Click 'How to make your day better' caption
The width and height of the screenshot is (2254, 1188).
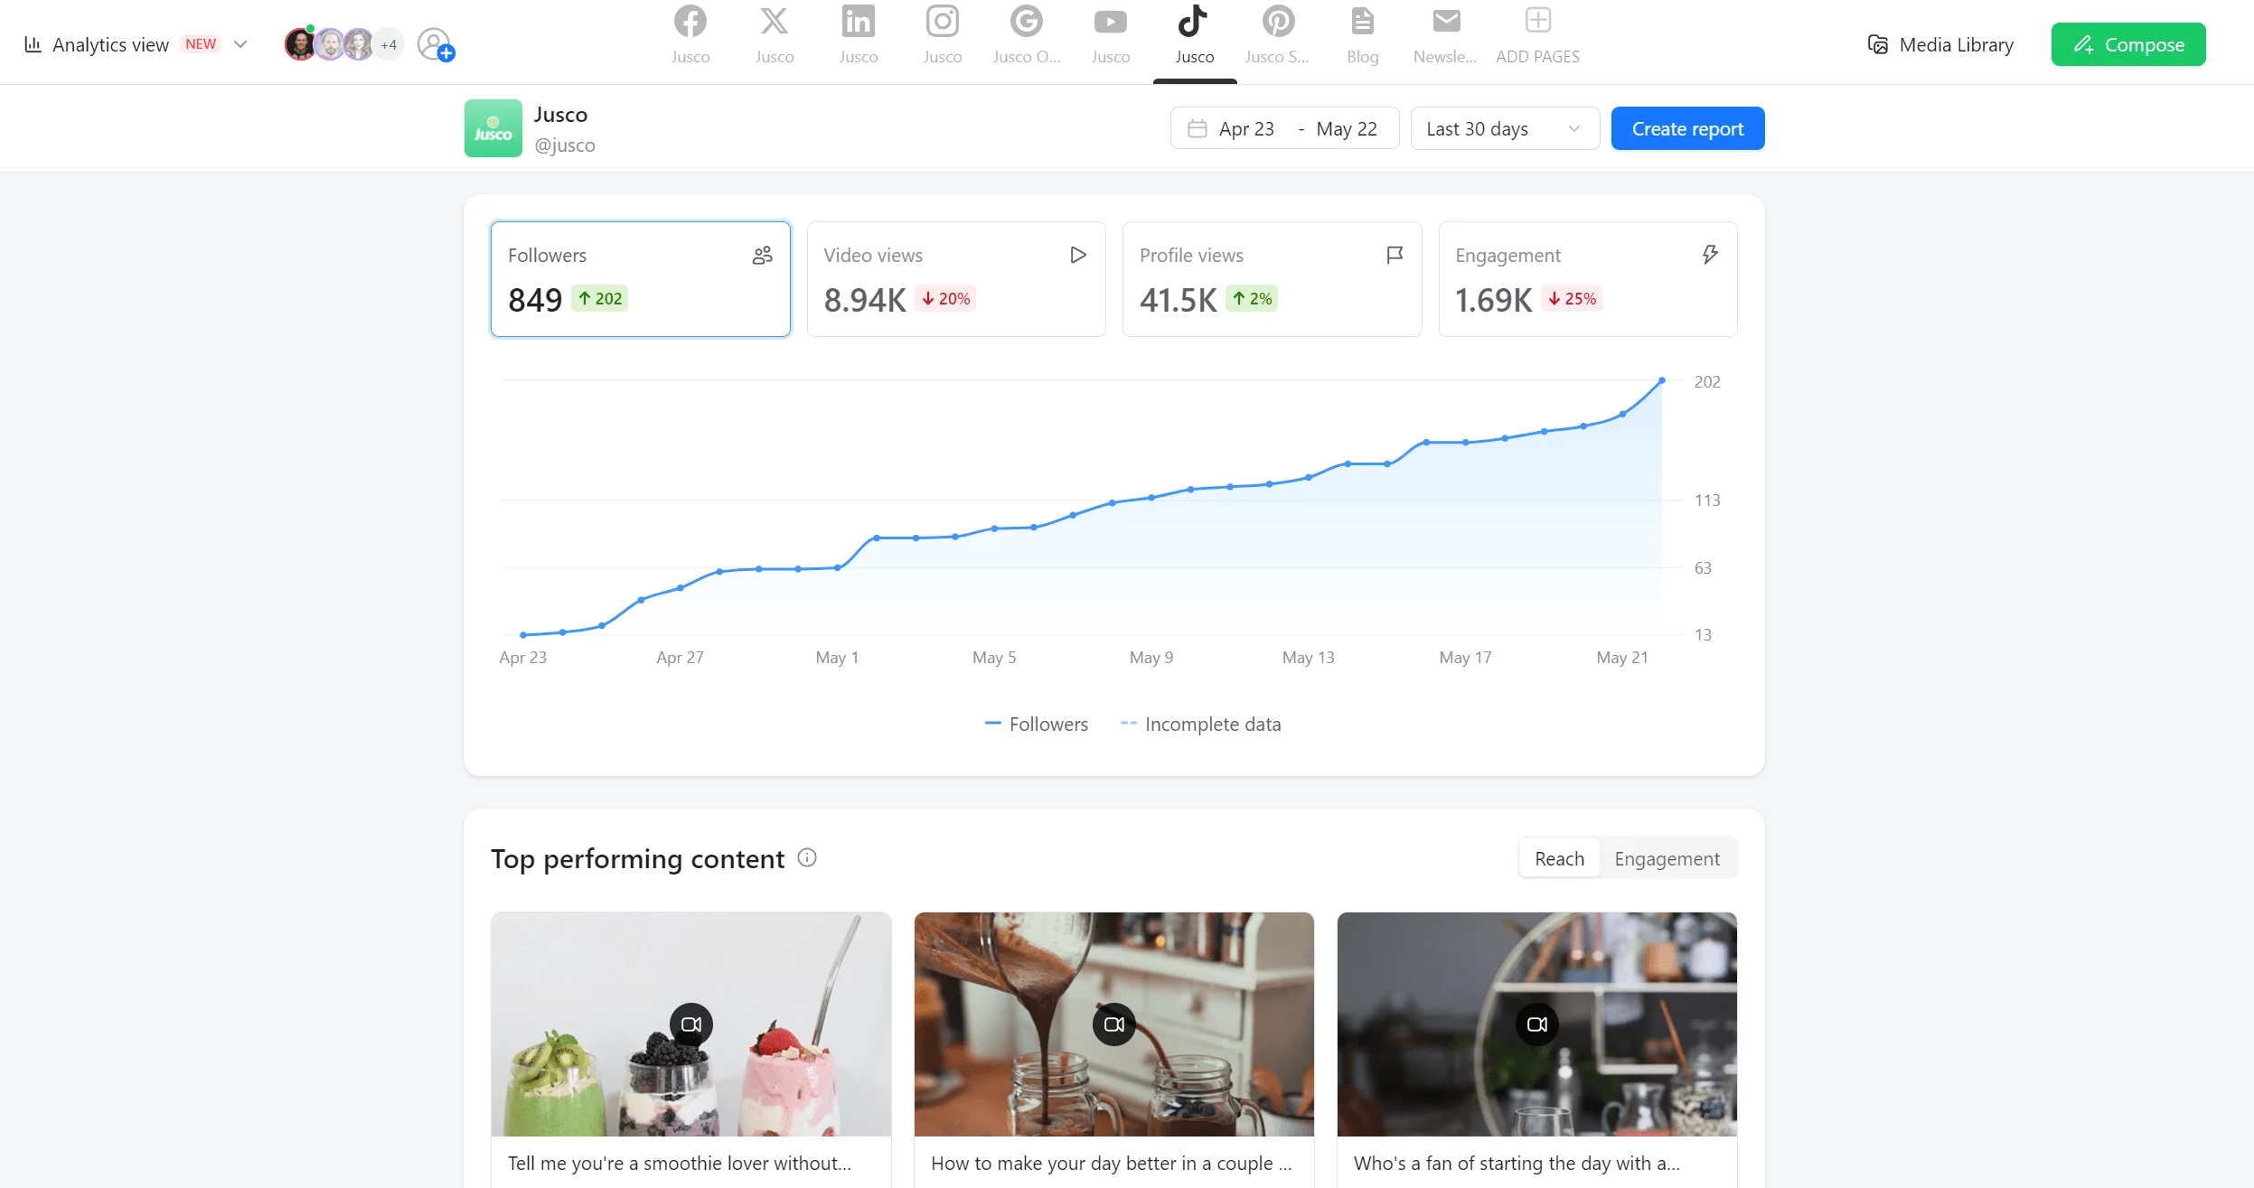point(1111,1163)
